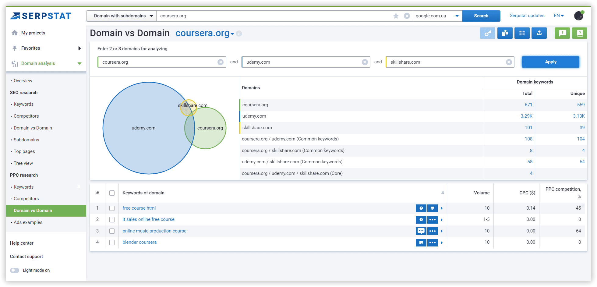Click the green feedback exclamation icon
This screenshot has height=287, width=597.
coord(562,33)
